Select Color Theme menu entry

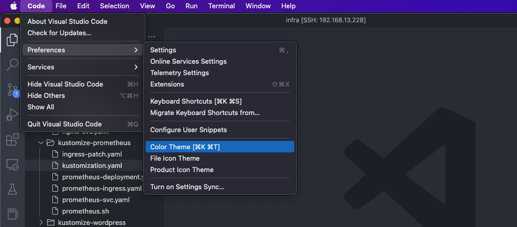[x=220, y=147]
